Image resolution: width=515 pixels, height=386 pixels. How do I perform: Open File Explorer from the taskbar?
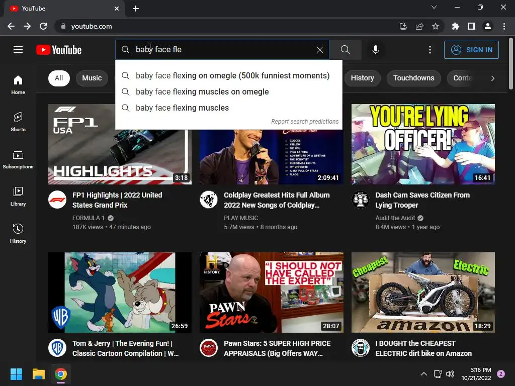(x=38, y=374)
